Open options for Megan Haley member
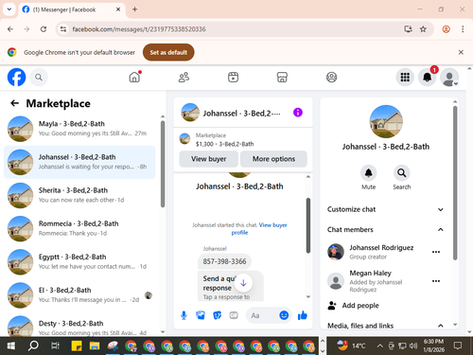Image resolution: width=473 pixels, height=355 pixels. coord(436,281)
